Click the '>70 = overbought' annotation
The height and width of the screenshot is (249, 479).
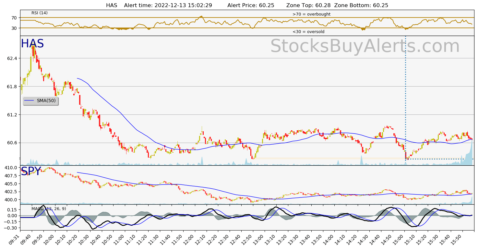(311, 14)
